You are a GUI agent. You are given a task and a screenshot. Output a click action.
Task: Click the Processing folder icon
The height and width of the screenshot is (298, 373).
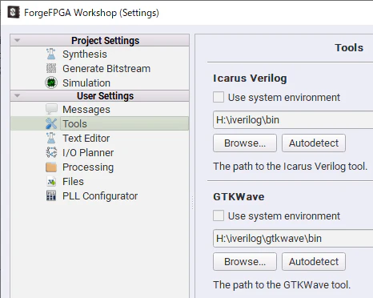tap(51, 167)
